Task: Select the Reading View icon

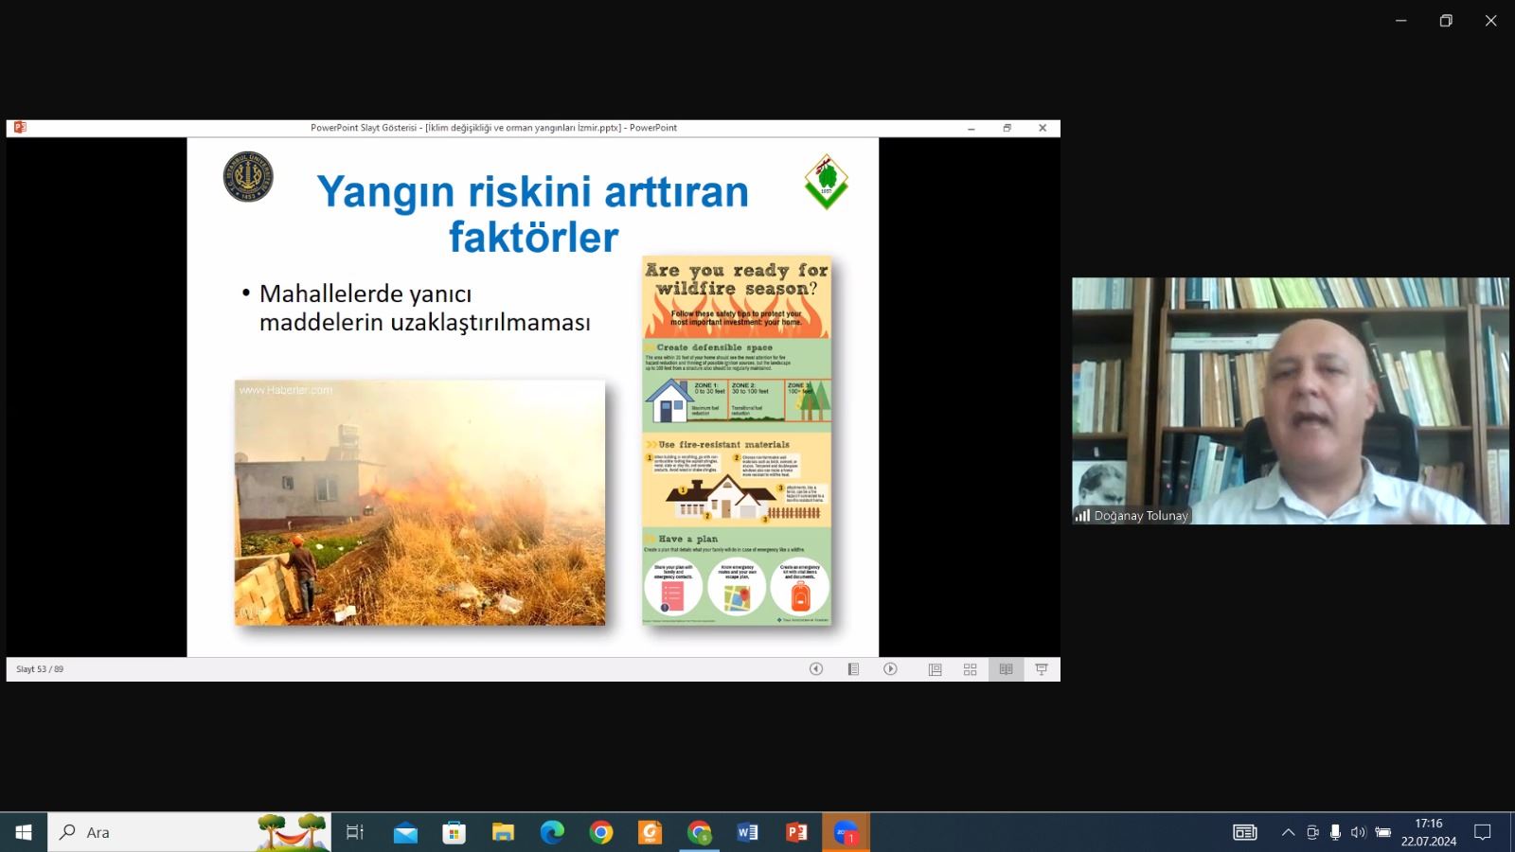Action: point(1006,669)
